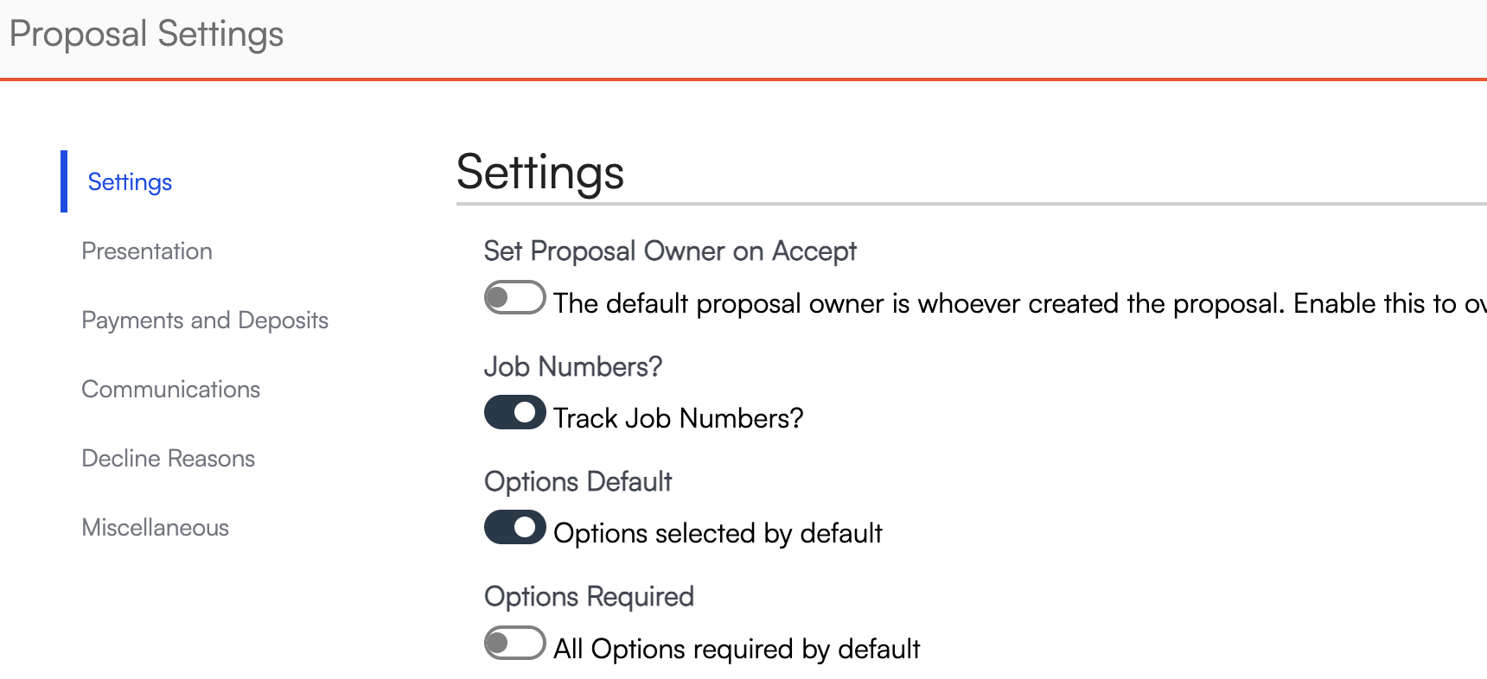This screenshot has height=679, width=1487.
Task: Click the 'All Options required by default' label
Action: [x=737, y=649]
